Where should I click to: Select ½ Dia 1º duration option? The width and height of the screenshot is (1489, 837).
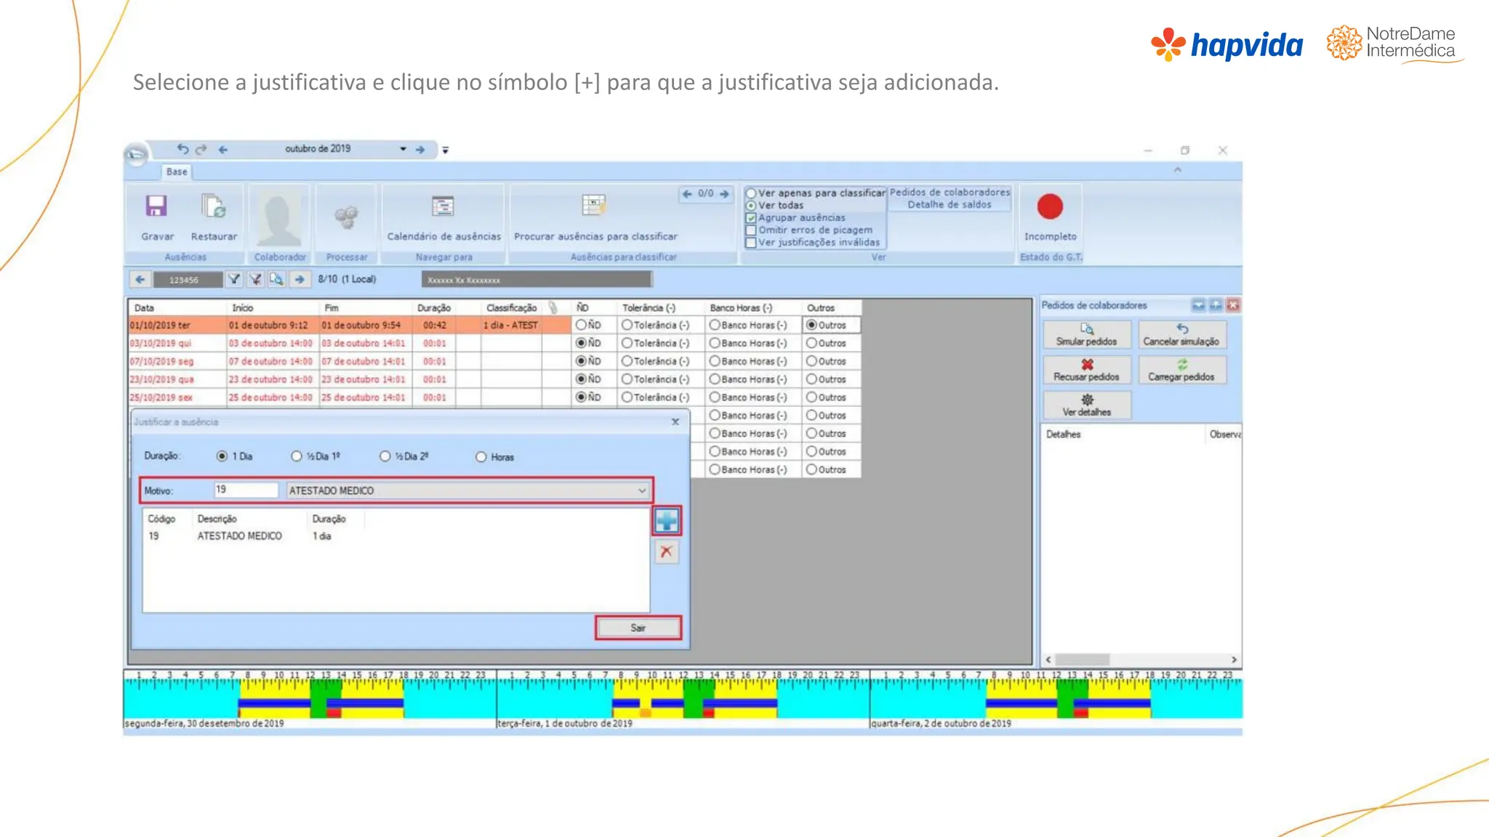296,456
